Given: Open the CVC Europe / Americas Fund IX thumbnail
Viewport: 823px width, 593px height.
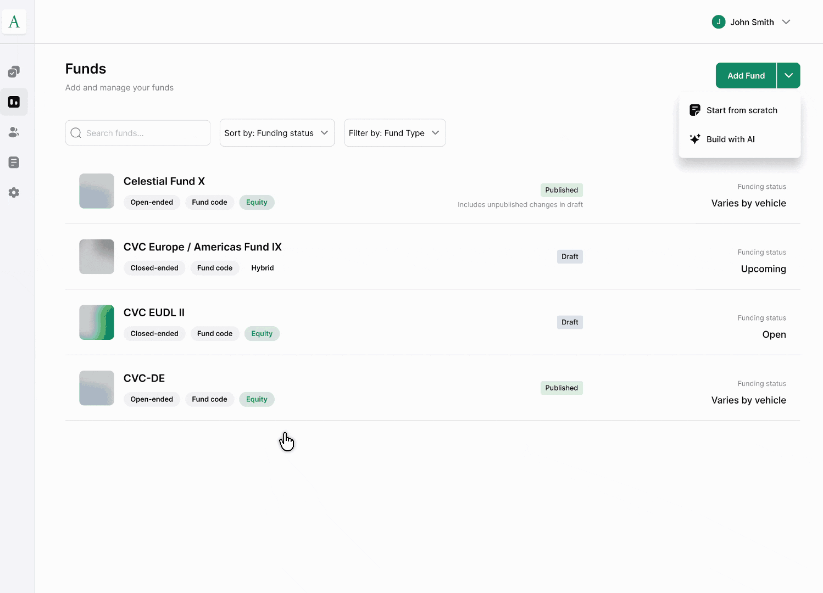Looking at the screenshot, I should click(x=97, y=256).
